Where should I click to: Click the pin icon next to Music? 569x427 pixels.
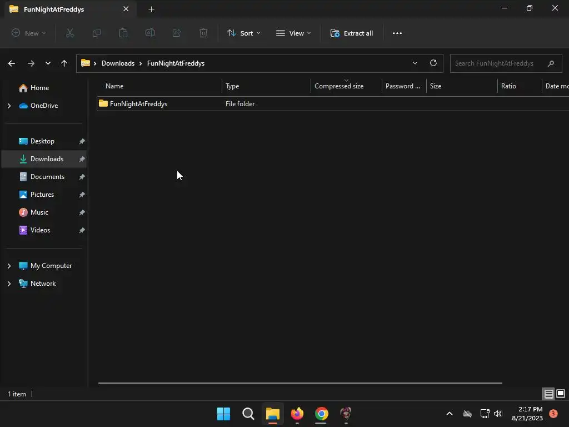tap(82, 212)
